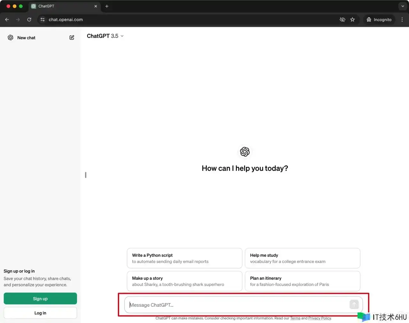The height and width of the screenshot is (323, 409).
Task: Bookmark this page with the star icon
Action: tap(352, 19)
